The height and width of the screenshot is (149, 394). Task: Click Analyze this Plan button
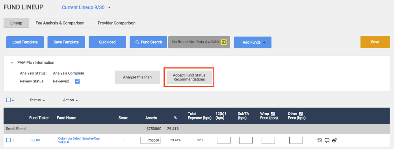coord(138,77)
